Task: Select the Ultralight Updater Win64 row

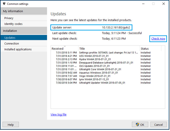Action: (x=108, y=83)
